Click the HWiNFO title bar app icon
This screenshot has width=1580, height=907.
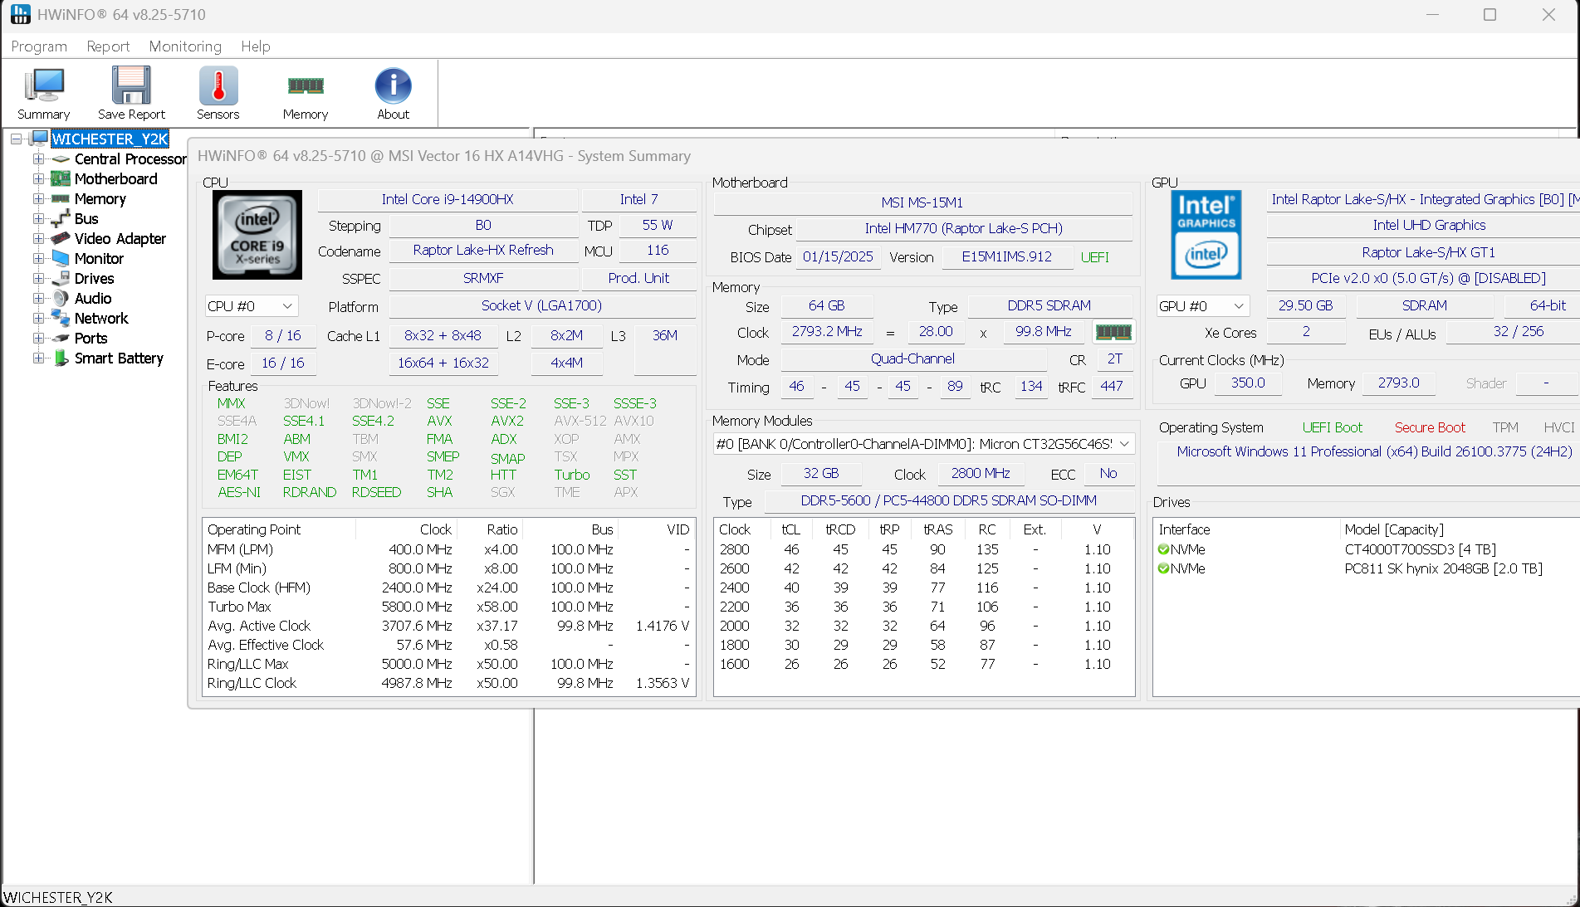point(20,15)
